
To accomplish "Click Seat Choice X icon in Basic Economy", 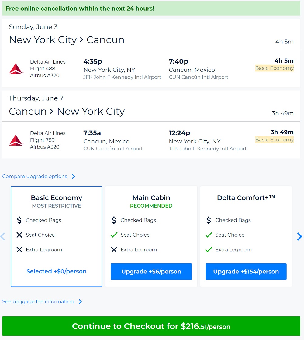I will coord(19,235).
